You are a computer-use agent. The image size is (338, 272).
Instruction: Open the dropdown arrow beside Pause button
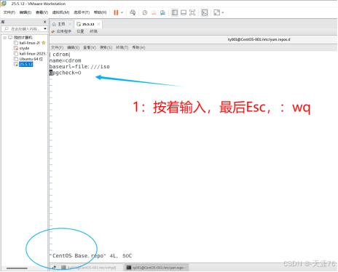coord(122,12)
